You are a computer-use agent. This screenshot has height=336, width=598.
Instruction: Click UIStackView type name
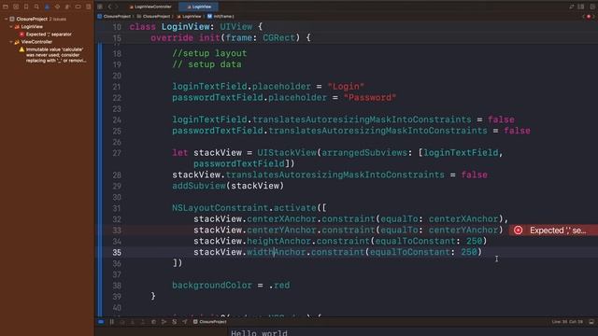(287, 153)
